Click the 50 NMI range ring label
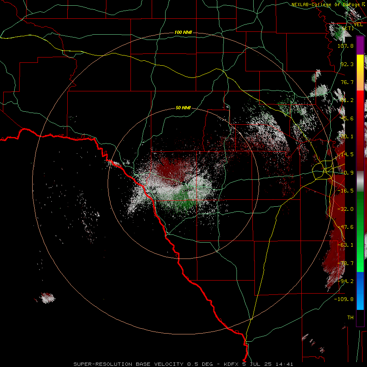 pyautogui.click(x=183, y=108)
